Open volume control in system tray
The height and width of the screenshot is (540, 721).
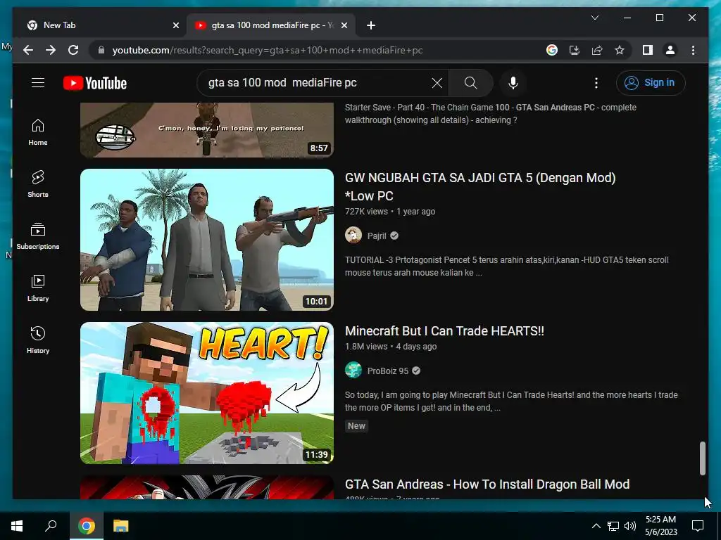630,526
